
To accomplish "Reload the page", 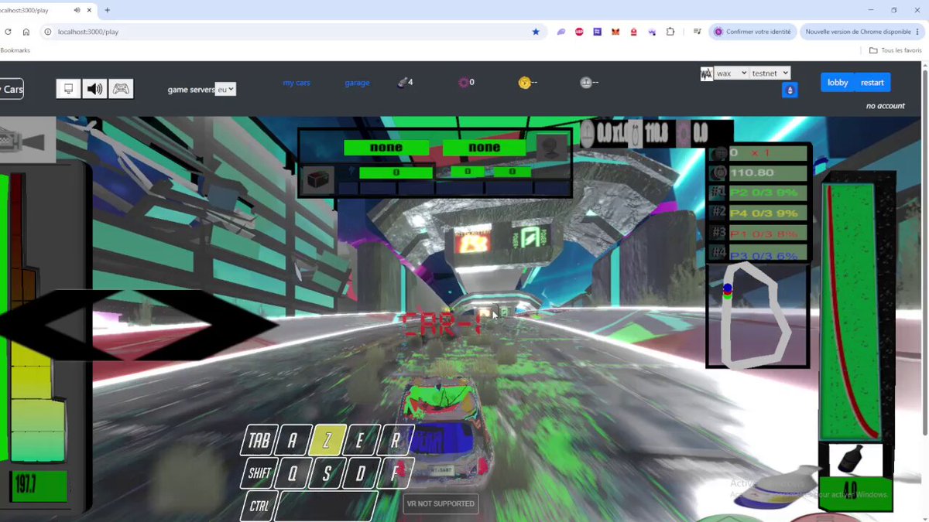I will (x=8, y=32).
